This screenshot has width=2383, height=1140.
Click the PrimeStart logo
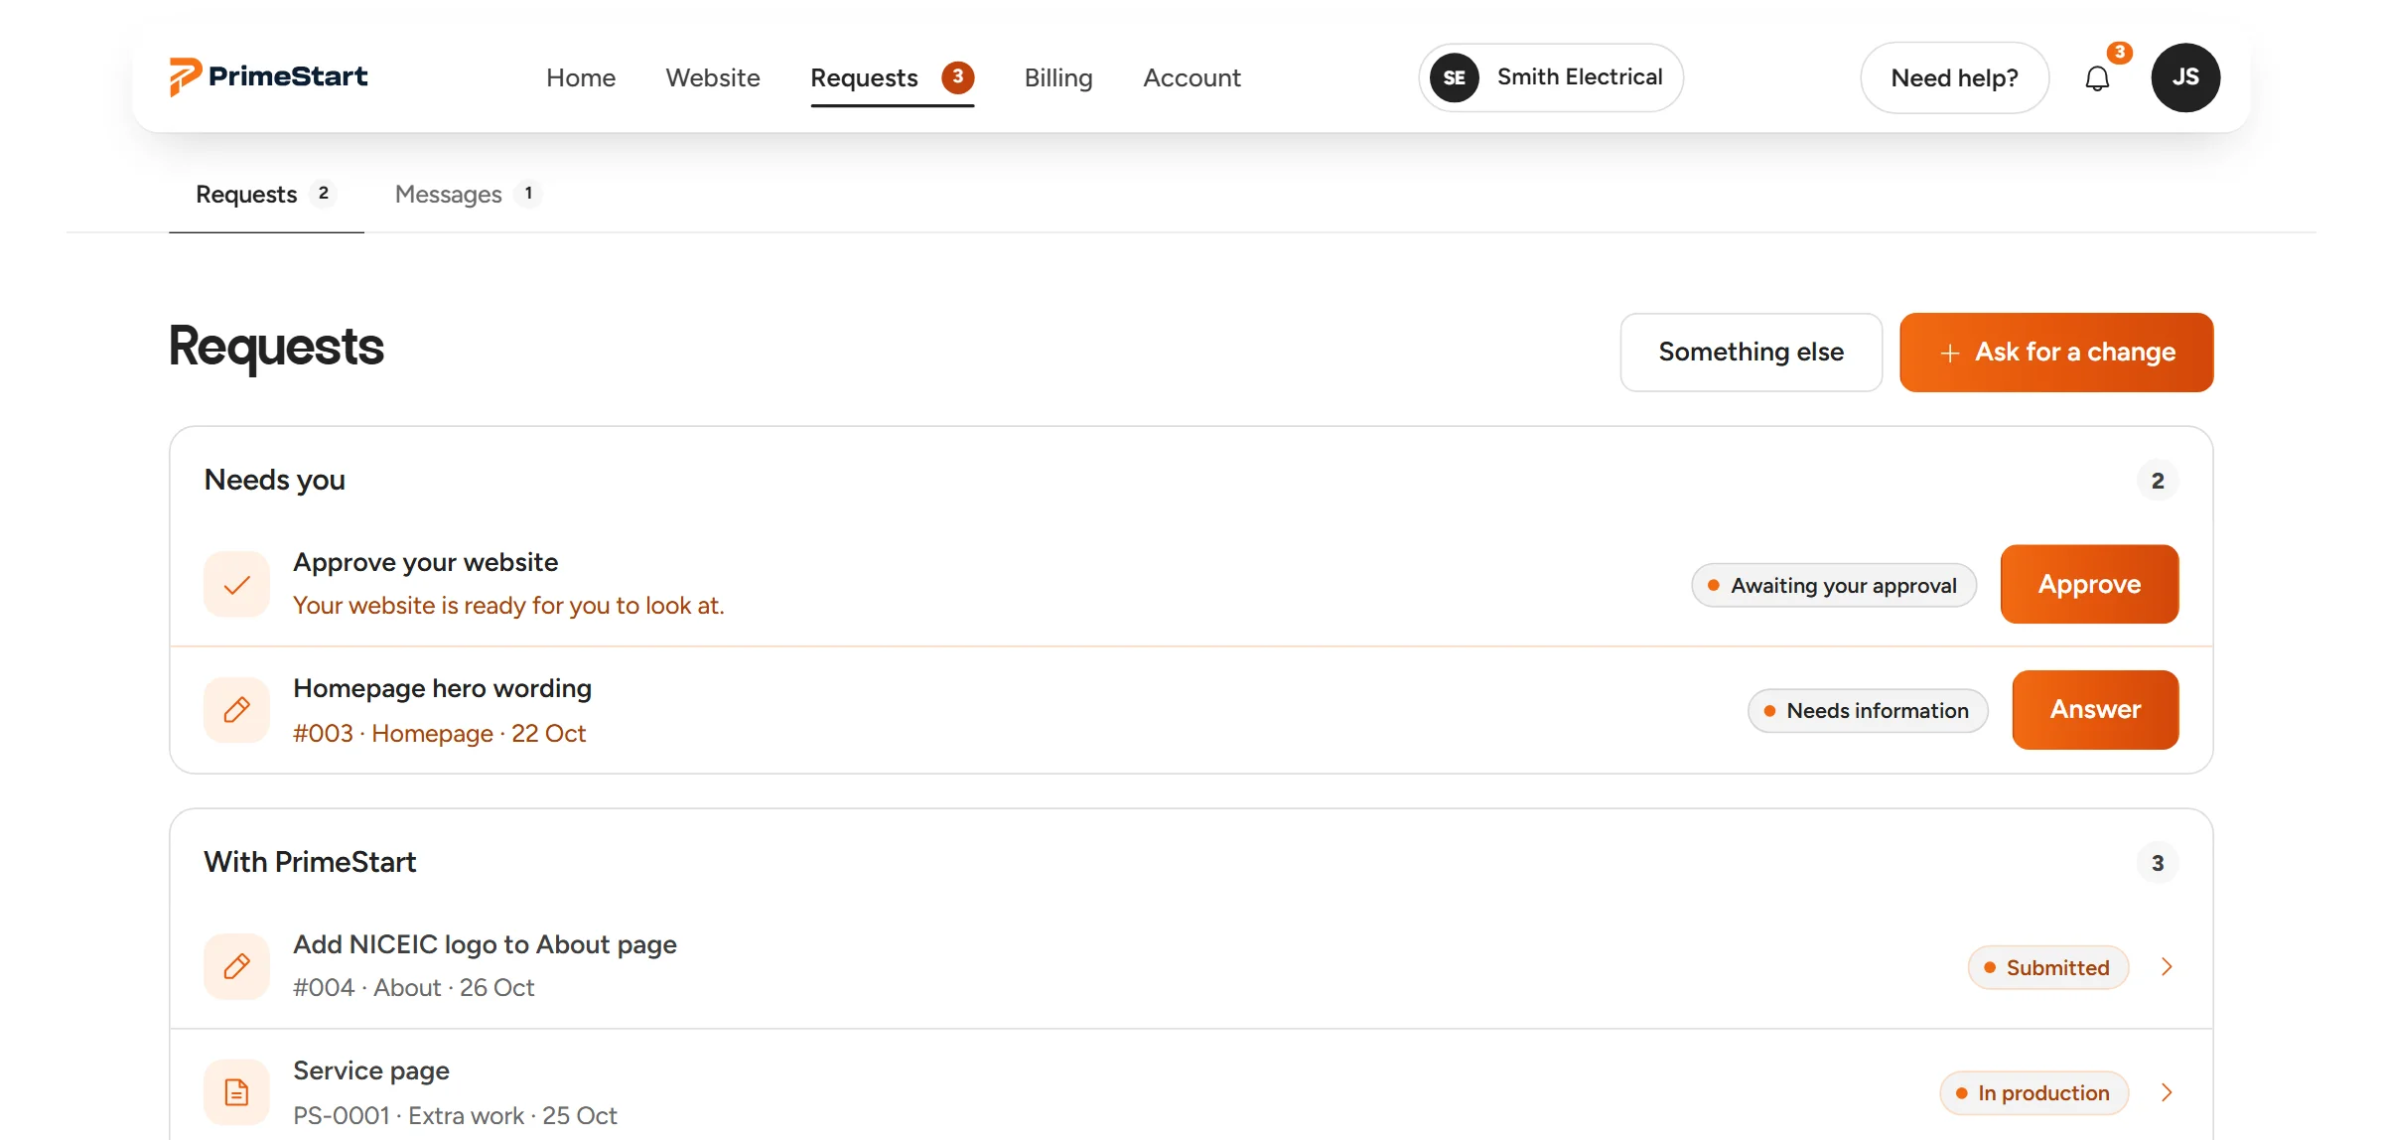click(268, 76)
